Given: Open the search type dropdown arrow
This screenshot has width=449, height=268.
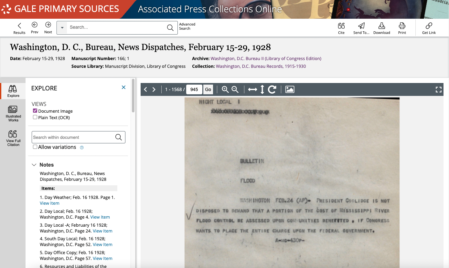Looking at the screenshot, I should 62,28.
